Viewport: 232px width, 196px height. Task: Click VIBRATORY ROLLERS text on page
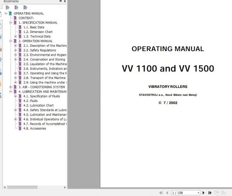pos(168,87)
